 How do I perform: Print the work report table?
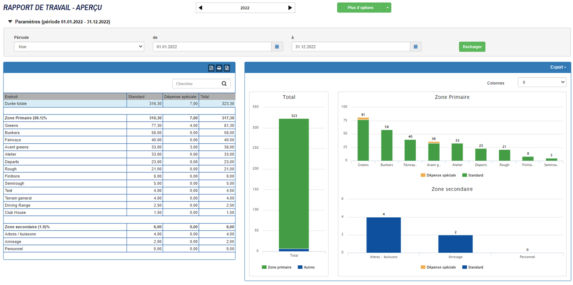[219, 68]
